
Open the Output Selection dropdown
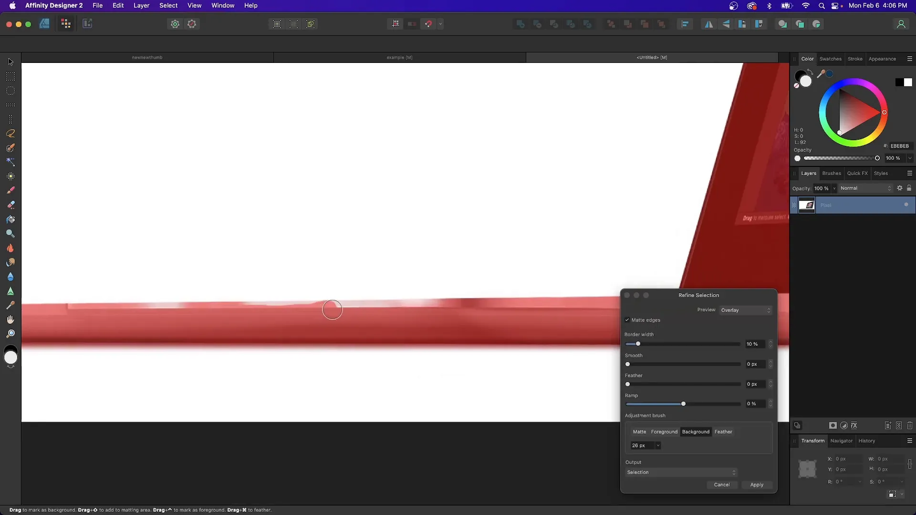tap(681, 472)
